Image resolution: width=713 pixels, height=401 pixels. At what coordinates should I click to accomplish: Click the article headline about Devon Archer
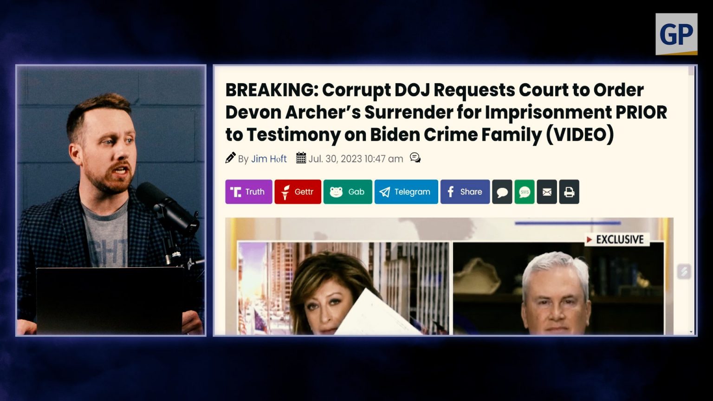(446, 112)
